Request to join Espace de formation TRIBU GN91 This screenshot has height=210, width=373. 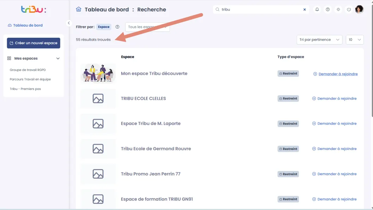334,199
